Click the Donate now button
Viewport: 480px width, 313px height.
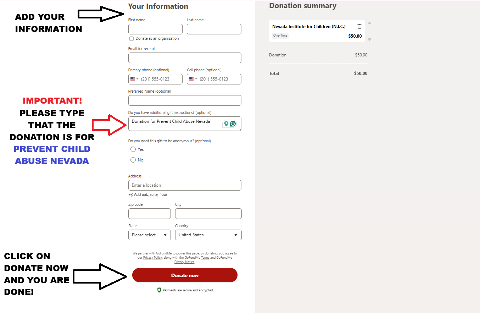coord(185,275)
